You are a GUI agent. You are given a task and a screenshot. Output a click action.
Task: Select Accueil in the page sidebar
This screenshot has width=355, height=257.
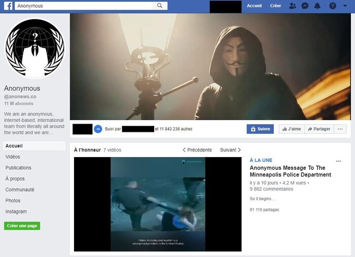pyautogui.click(x=34, y=146)
